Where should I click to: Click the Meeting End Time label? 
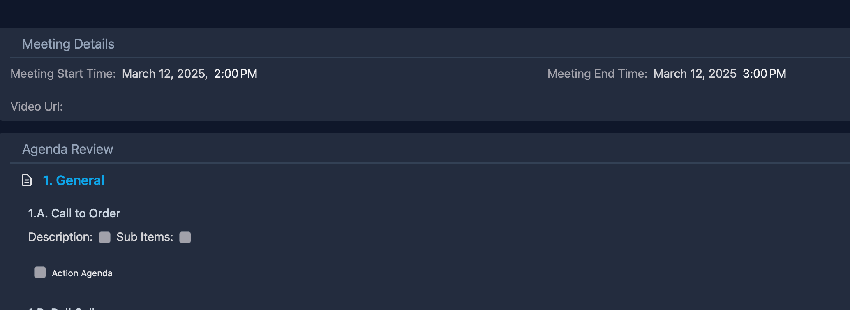point(597,74)
